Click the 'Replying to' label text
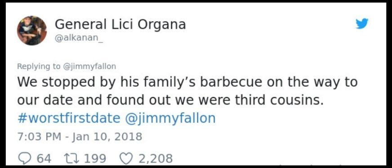 (39, 66)
